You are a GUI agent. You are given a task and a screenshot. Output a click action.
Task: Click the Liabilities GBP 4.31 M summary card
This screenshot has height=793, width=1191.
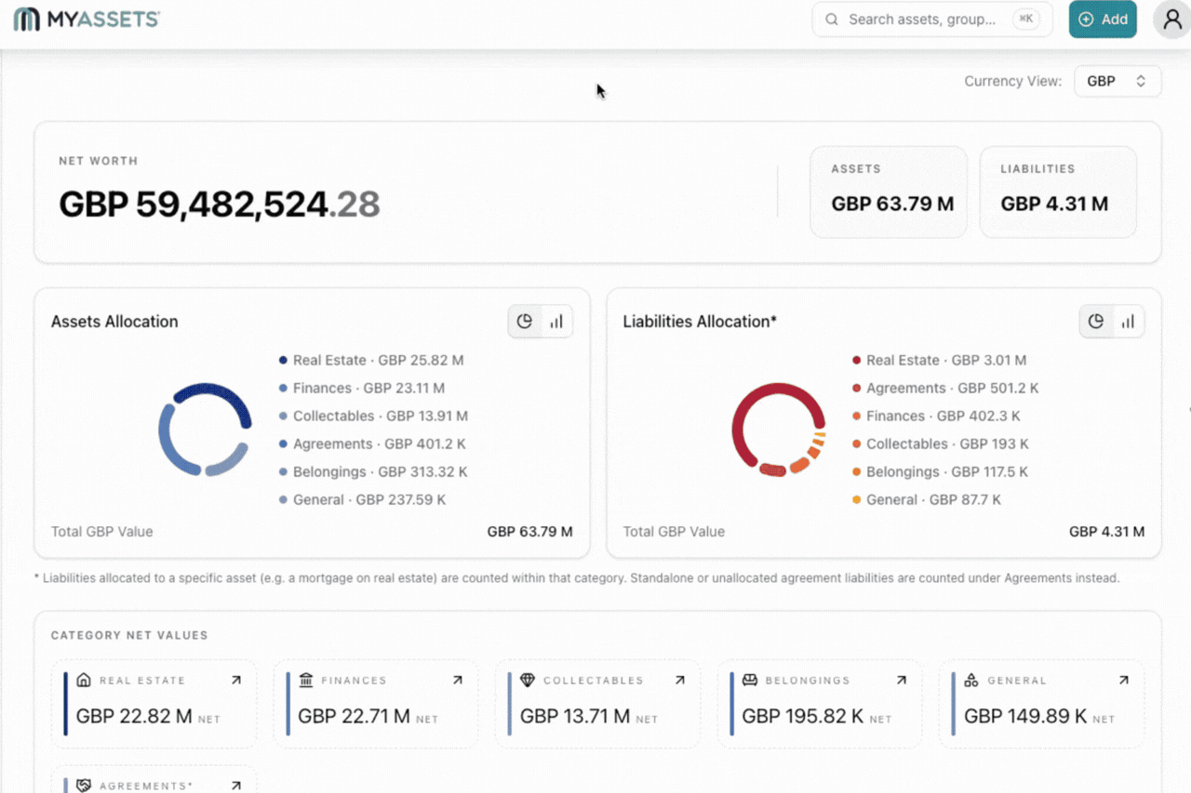pyautogui.click(x=1058, y=192)
